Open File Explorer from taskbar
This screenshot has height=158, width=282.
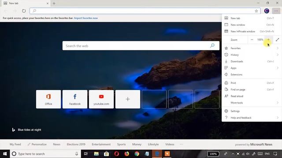pyautogui.click(x=96, y=154)
